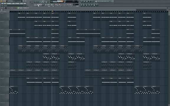Open menu arrow of first Hat clip
170x106 pixels.
click(x=10, y=29)
